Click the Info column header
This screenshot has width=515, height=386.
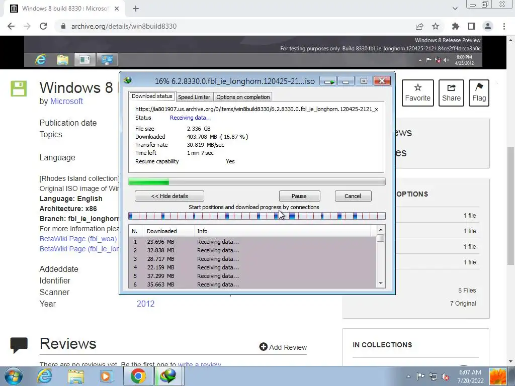pos(283,231)
